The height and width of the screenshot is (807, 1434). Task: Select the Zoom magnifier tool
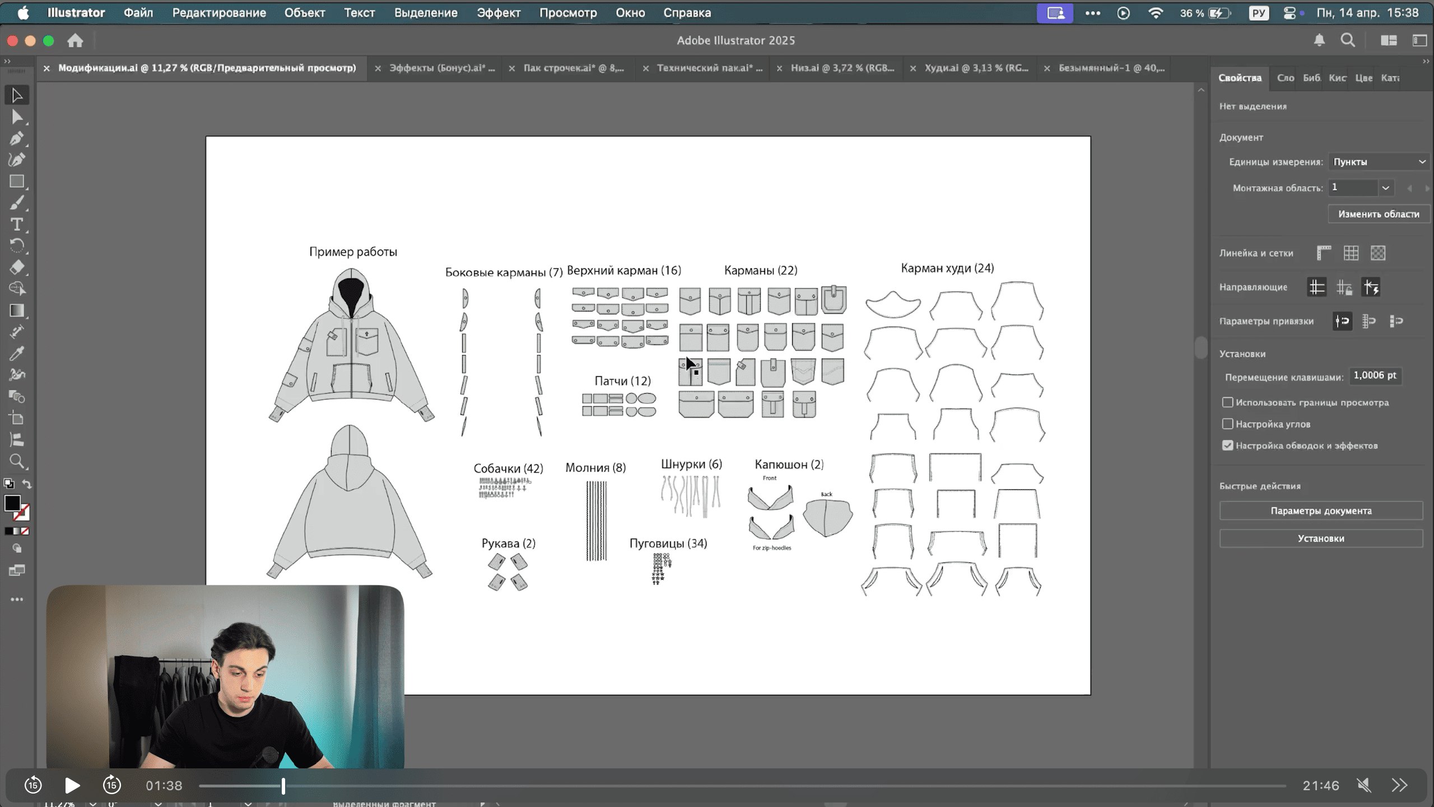point(16,461)
